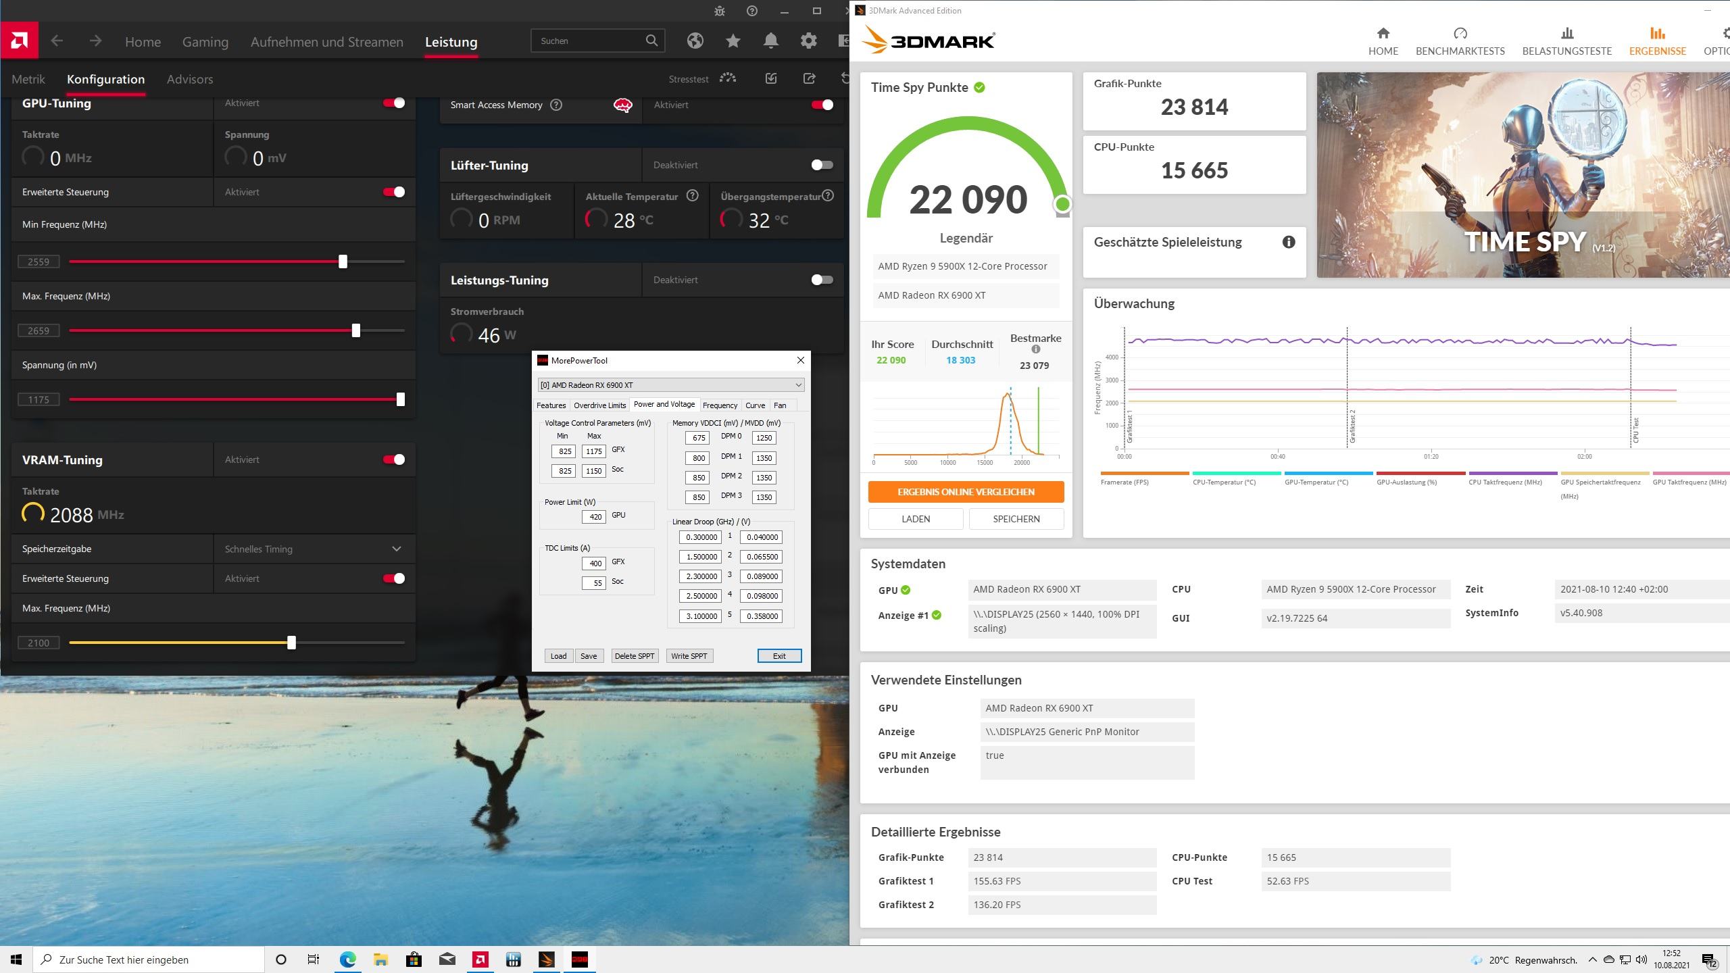The width and height of the screenshot is (1730, 973).
Task: Click ERGEBNIS ONLINE VERGLEICHEN button
Action: pyautogui.click(x=966, y=492)
